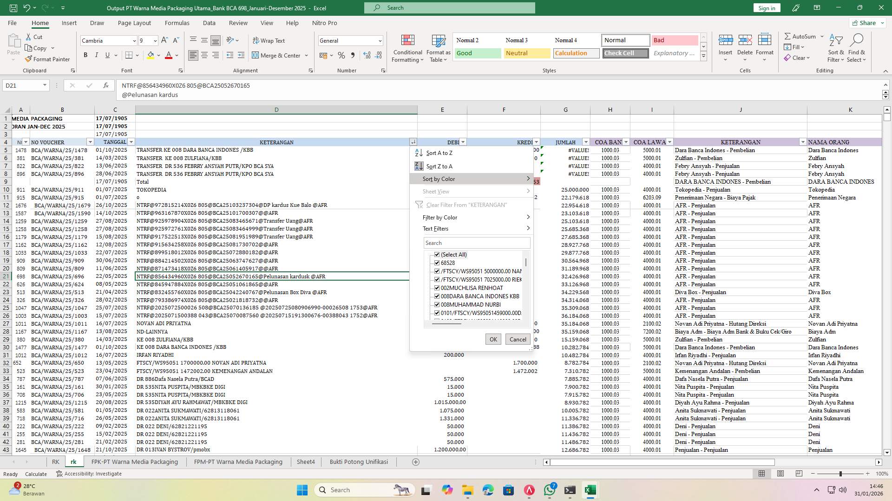Open the Number Format dropdown showing General
892x501 pixels.
coord(351,41)
